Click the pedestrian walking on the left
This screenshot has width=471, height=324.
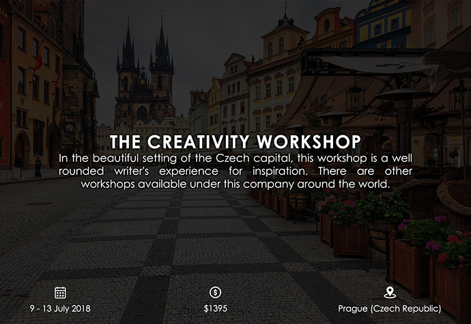click(38, 166)
